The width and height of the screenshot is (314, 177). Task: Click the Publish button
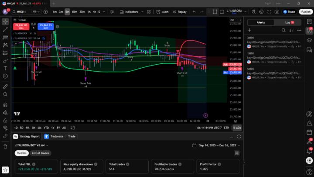305,12
